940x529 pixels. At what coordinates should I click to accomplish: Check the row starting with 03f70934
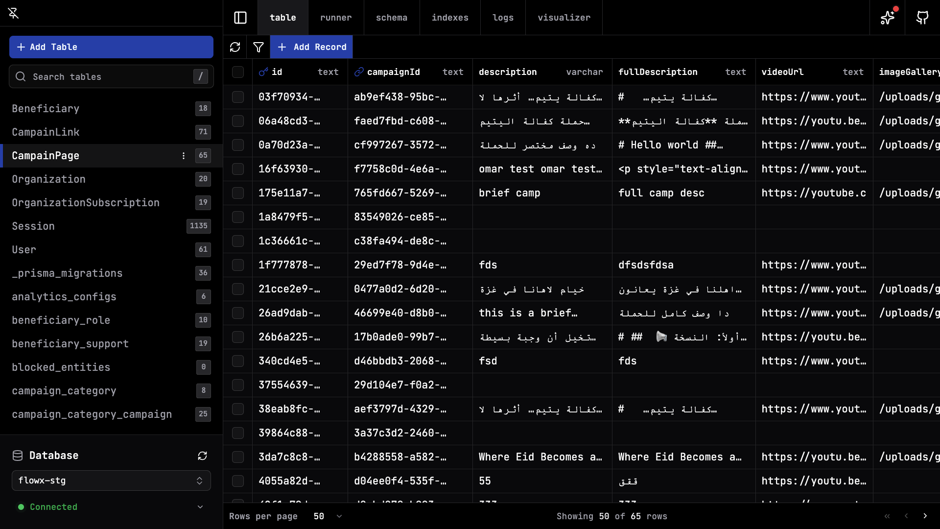(x=238, y=97)
